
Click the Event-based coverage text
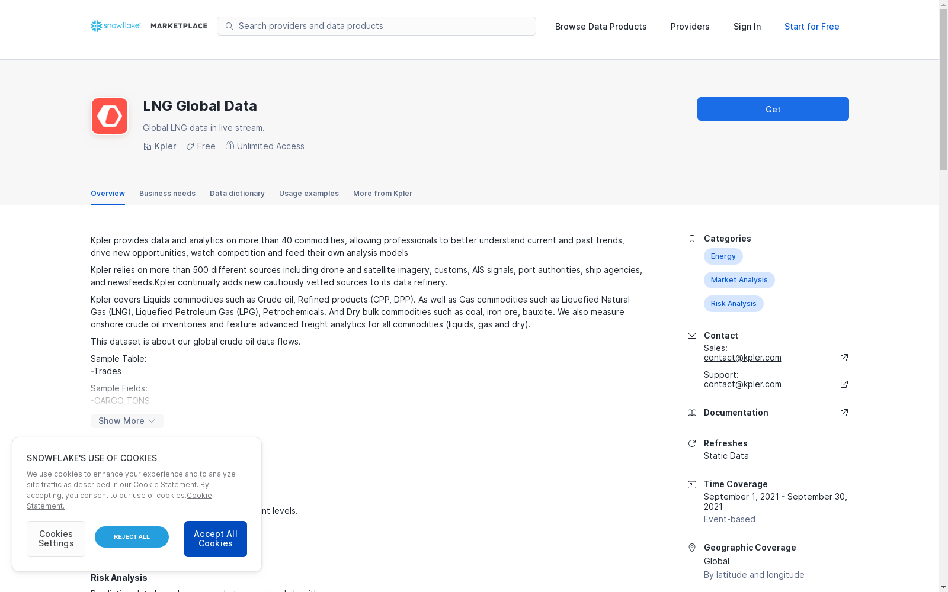tap(729, 519)
